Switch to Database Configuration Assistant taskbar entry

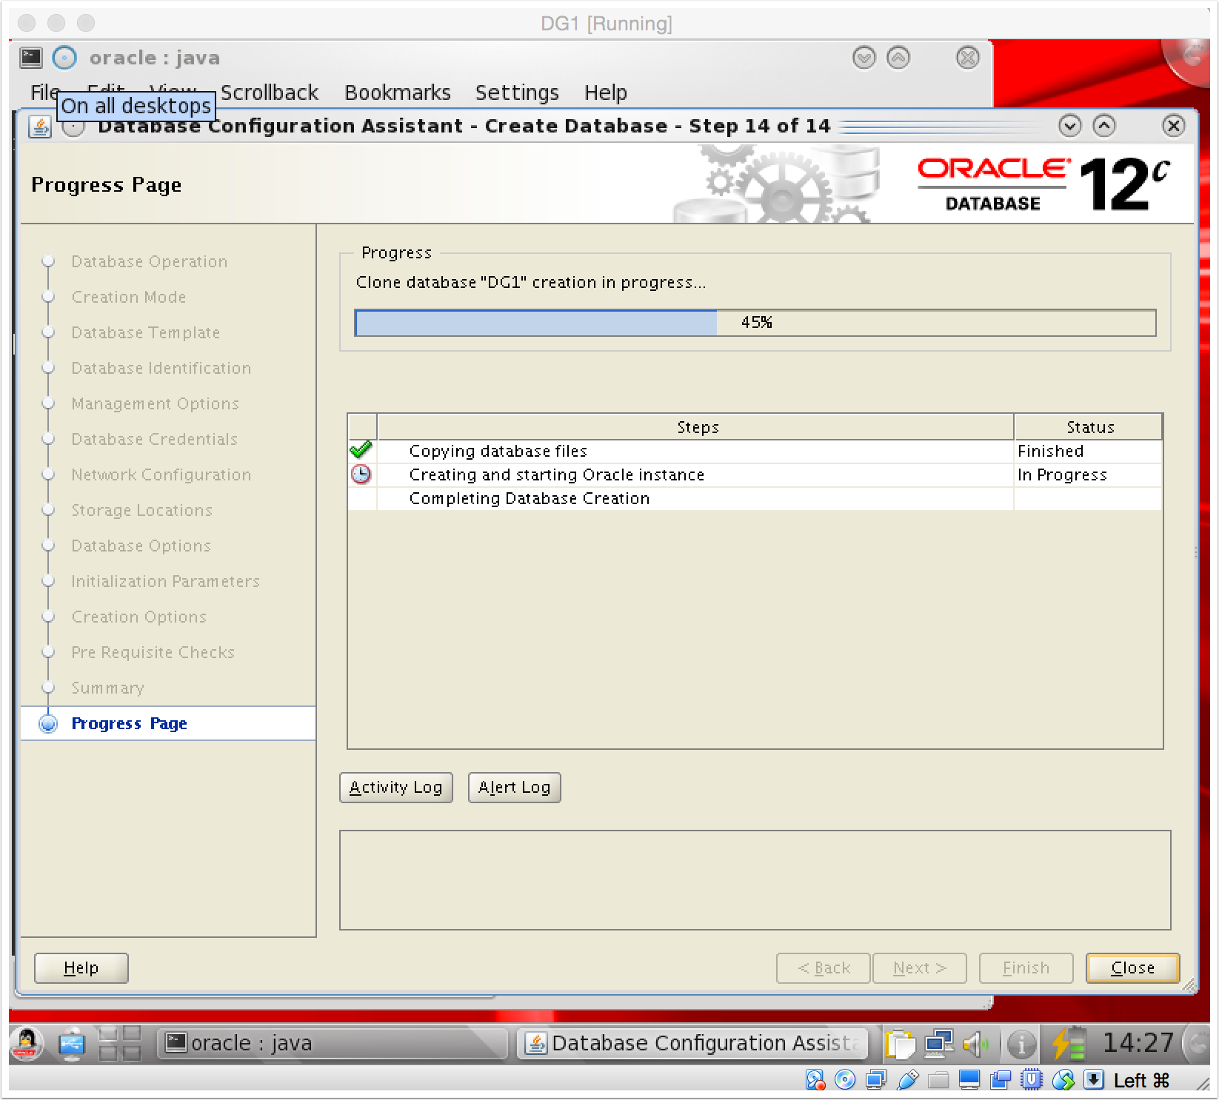tap(693, 1043)
